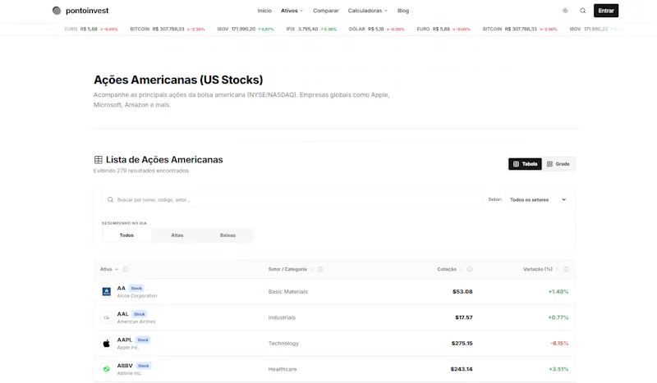The height and width of the screenshot is (383, 657).
Task: Go to Início page
Action: click(264, 11)
